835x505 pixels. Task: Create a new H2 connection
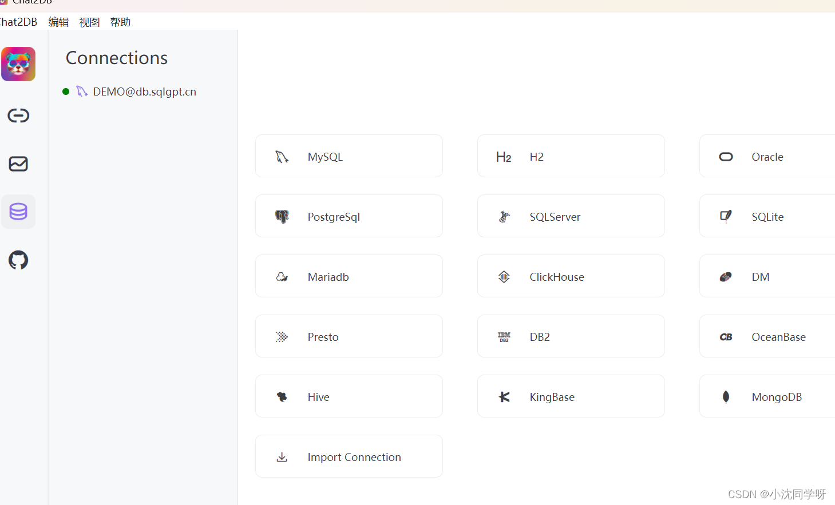click(x=571, y=156)
